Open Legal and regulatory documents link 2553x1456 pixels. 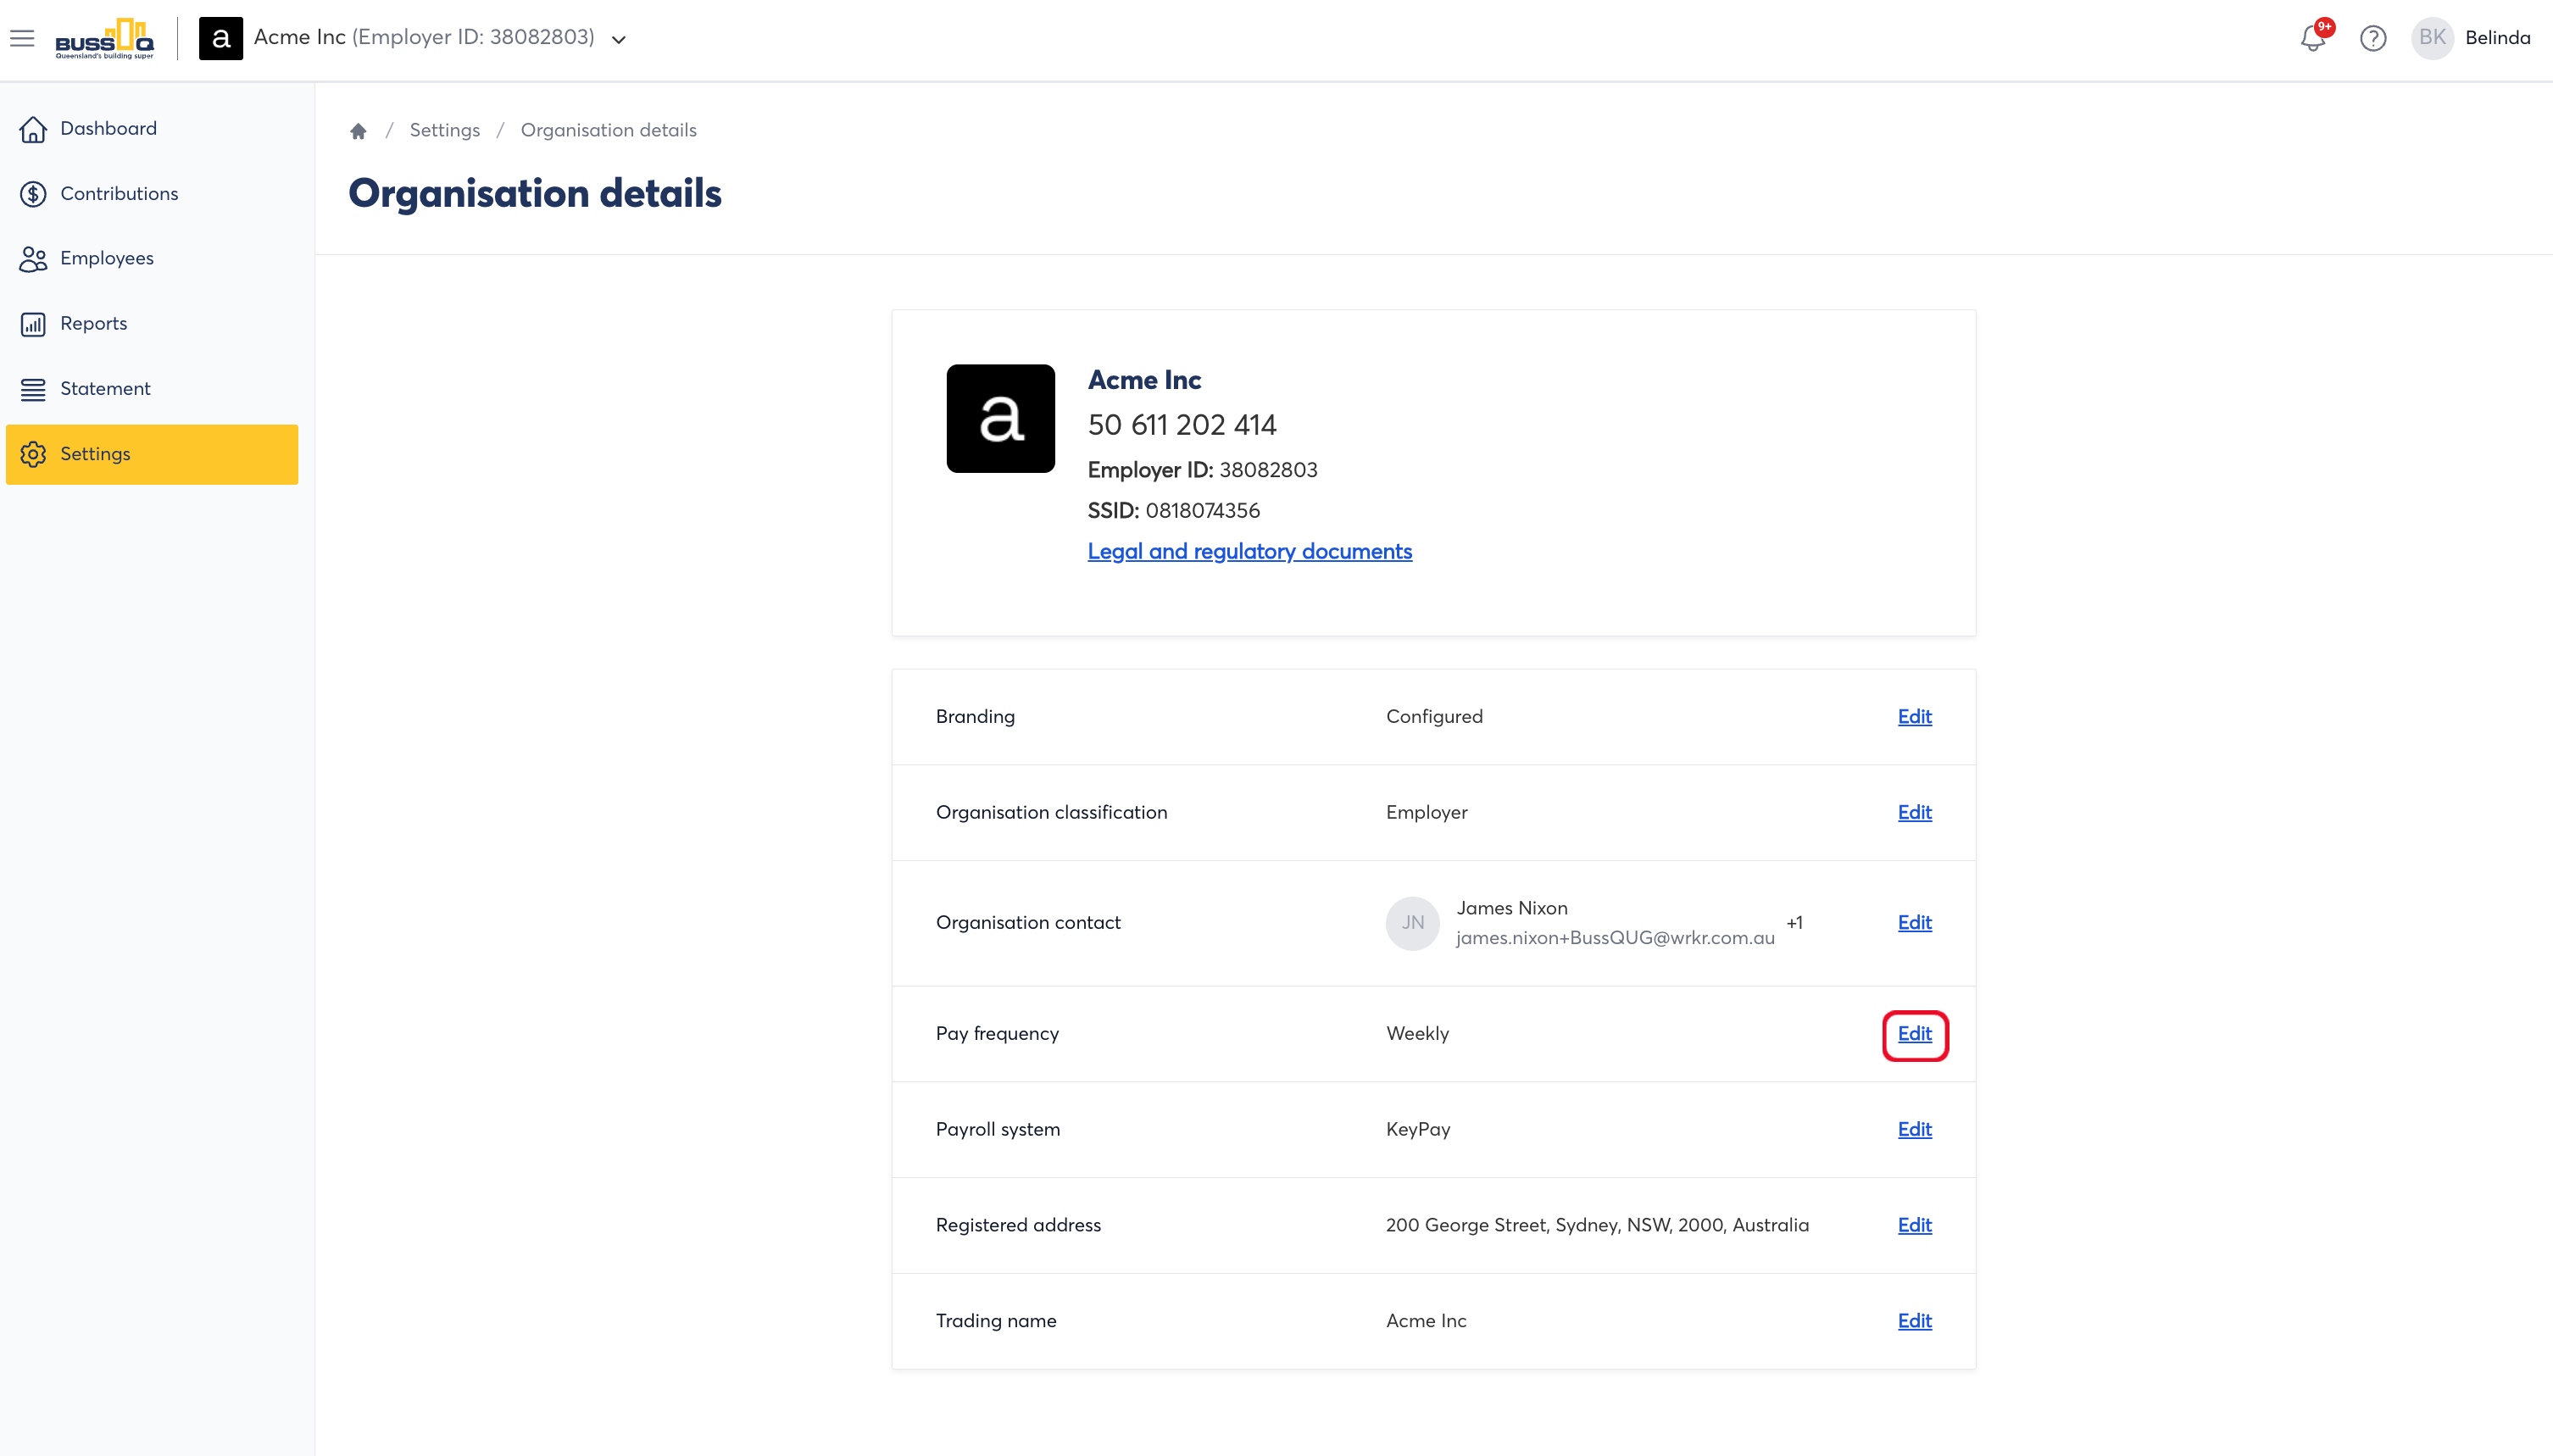[x=1249, y=551]
